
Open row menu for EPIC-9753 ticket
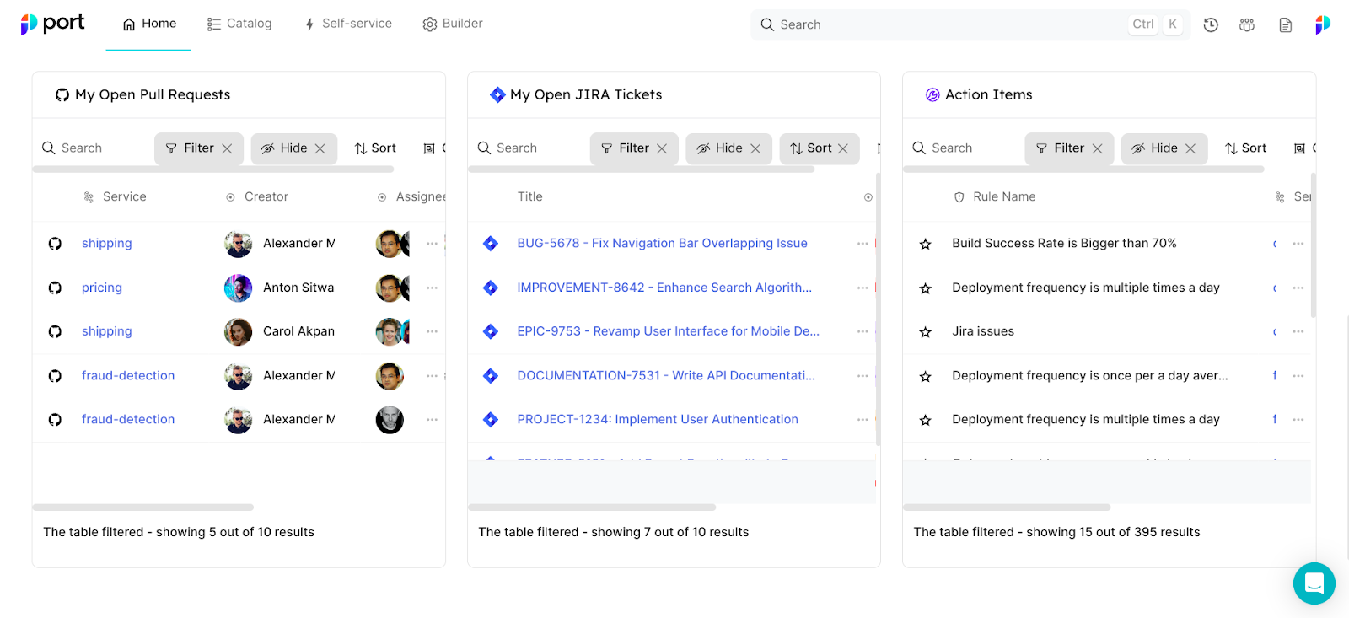pos(862,332)
